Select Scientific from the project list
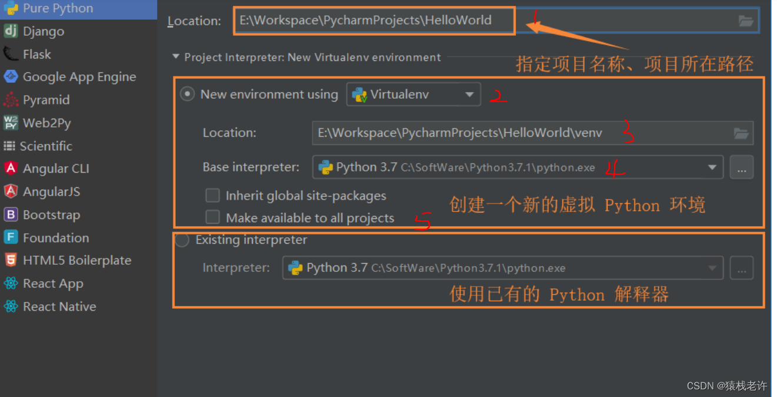The height and width of the screenshot is (397, 777). point(46,146)
